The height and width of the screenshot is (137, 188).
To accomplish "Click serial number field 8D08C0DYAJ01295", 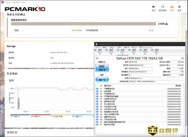I will [141, 65].
